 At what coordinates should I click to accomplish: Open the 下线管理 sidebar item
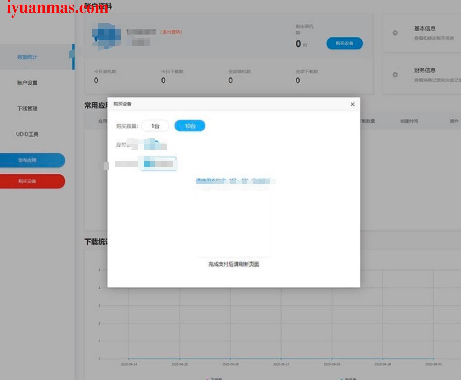click(x=27, y=108)
